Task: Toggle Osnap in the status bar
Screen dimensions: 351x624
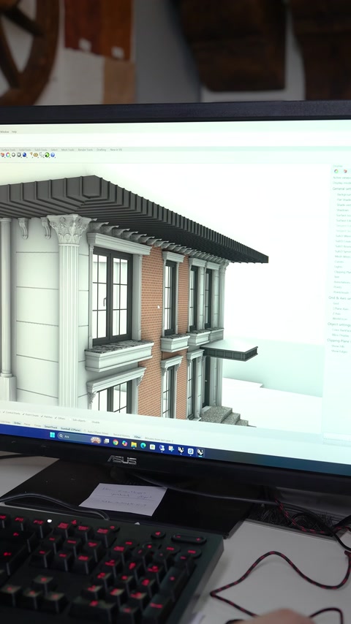Action: coord(37,425)
